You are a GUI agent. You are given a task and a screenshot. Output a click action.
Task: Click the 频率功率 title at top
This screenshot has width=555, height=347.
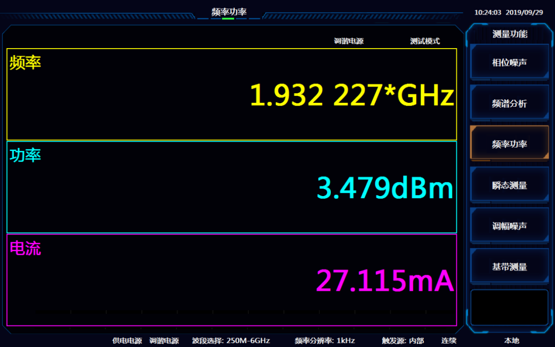point(229,12)
